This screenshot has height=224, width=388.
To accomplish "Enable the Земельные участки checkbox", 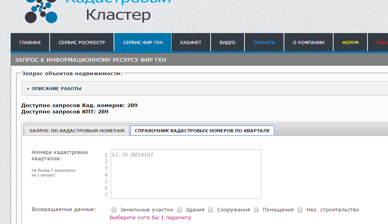I will [x=114, y=210].
